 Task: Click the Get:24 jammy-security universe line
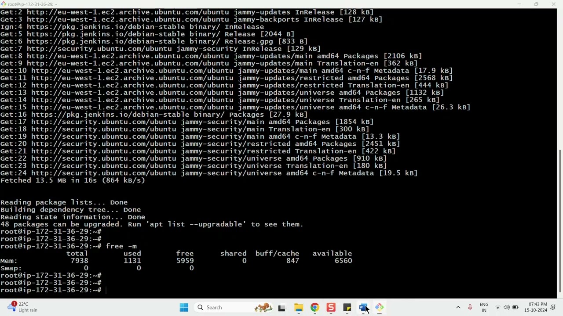tap(209, 173)
